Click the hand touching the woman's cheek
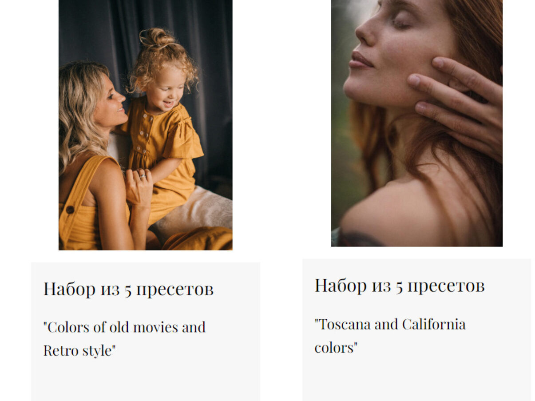535x401 pixels. [x=457, y=104]
